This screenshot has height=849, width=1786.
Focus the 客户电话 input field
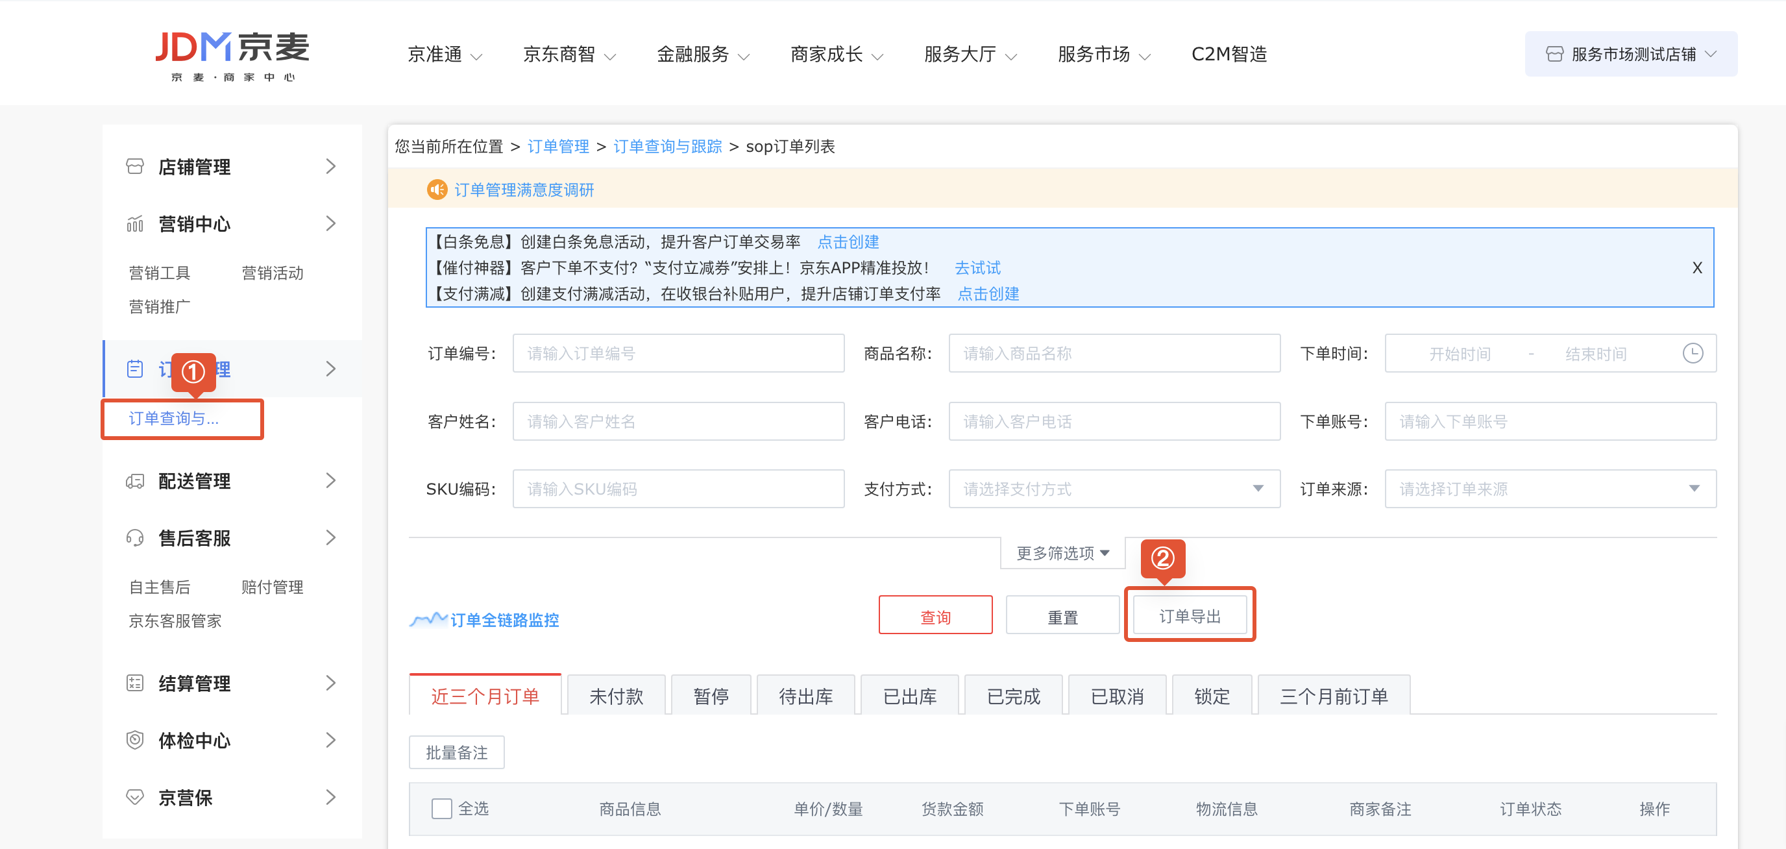(x=1114, y=421)
